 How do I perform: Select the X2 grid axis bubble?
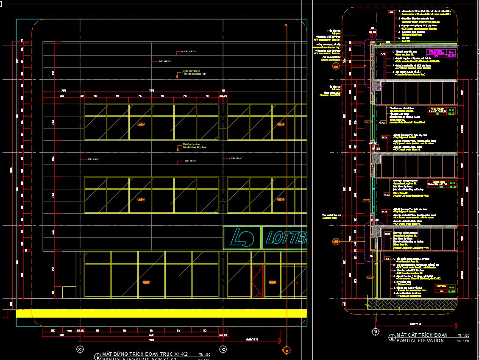[x=223, y=349]
